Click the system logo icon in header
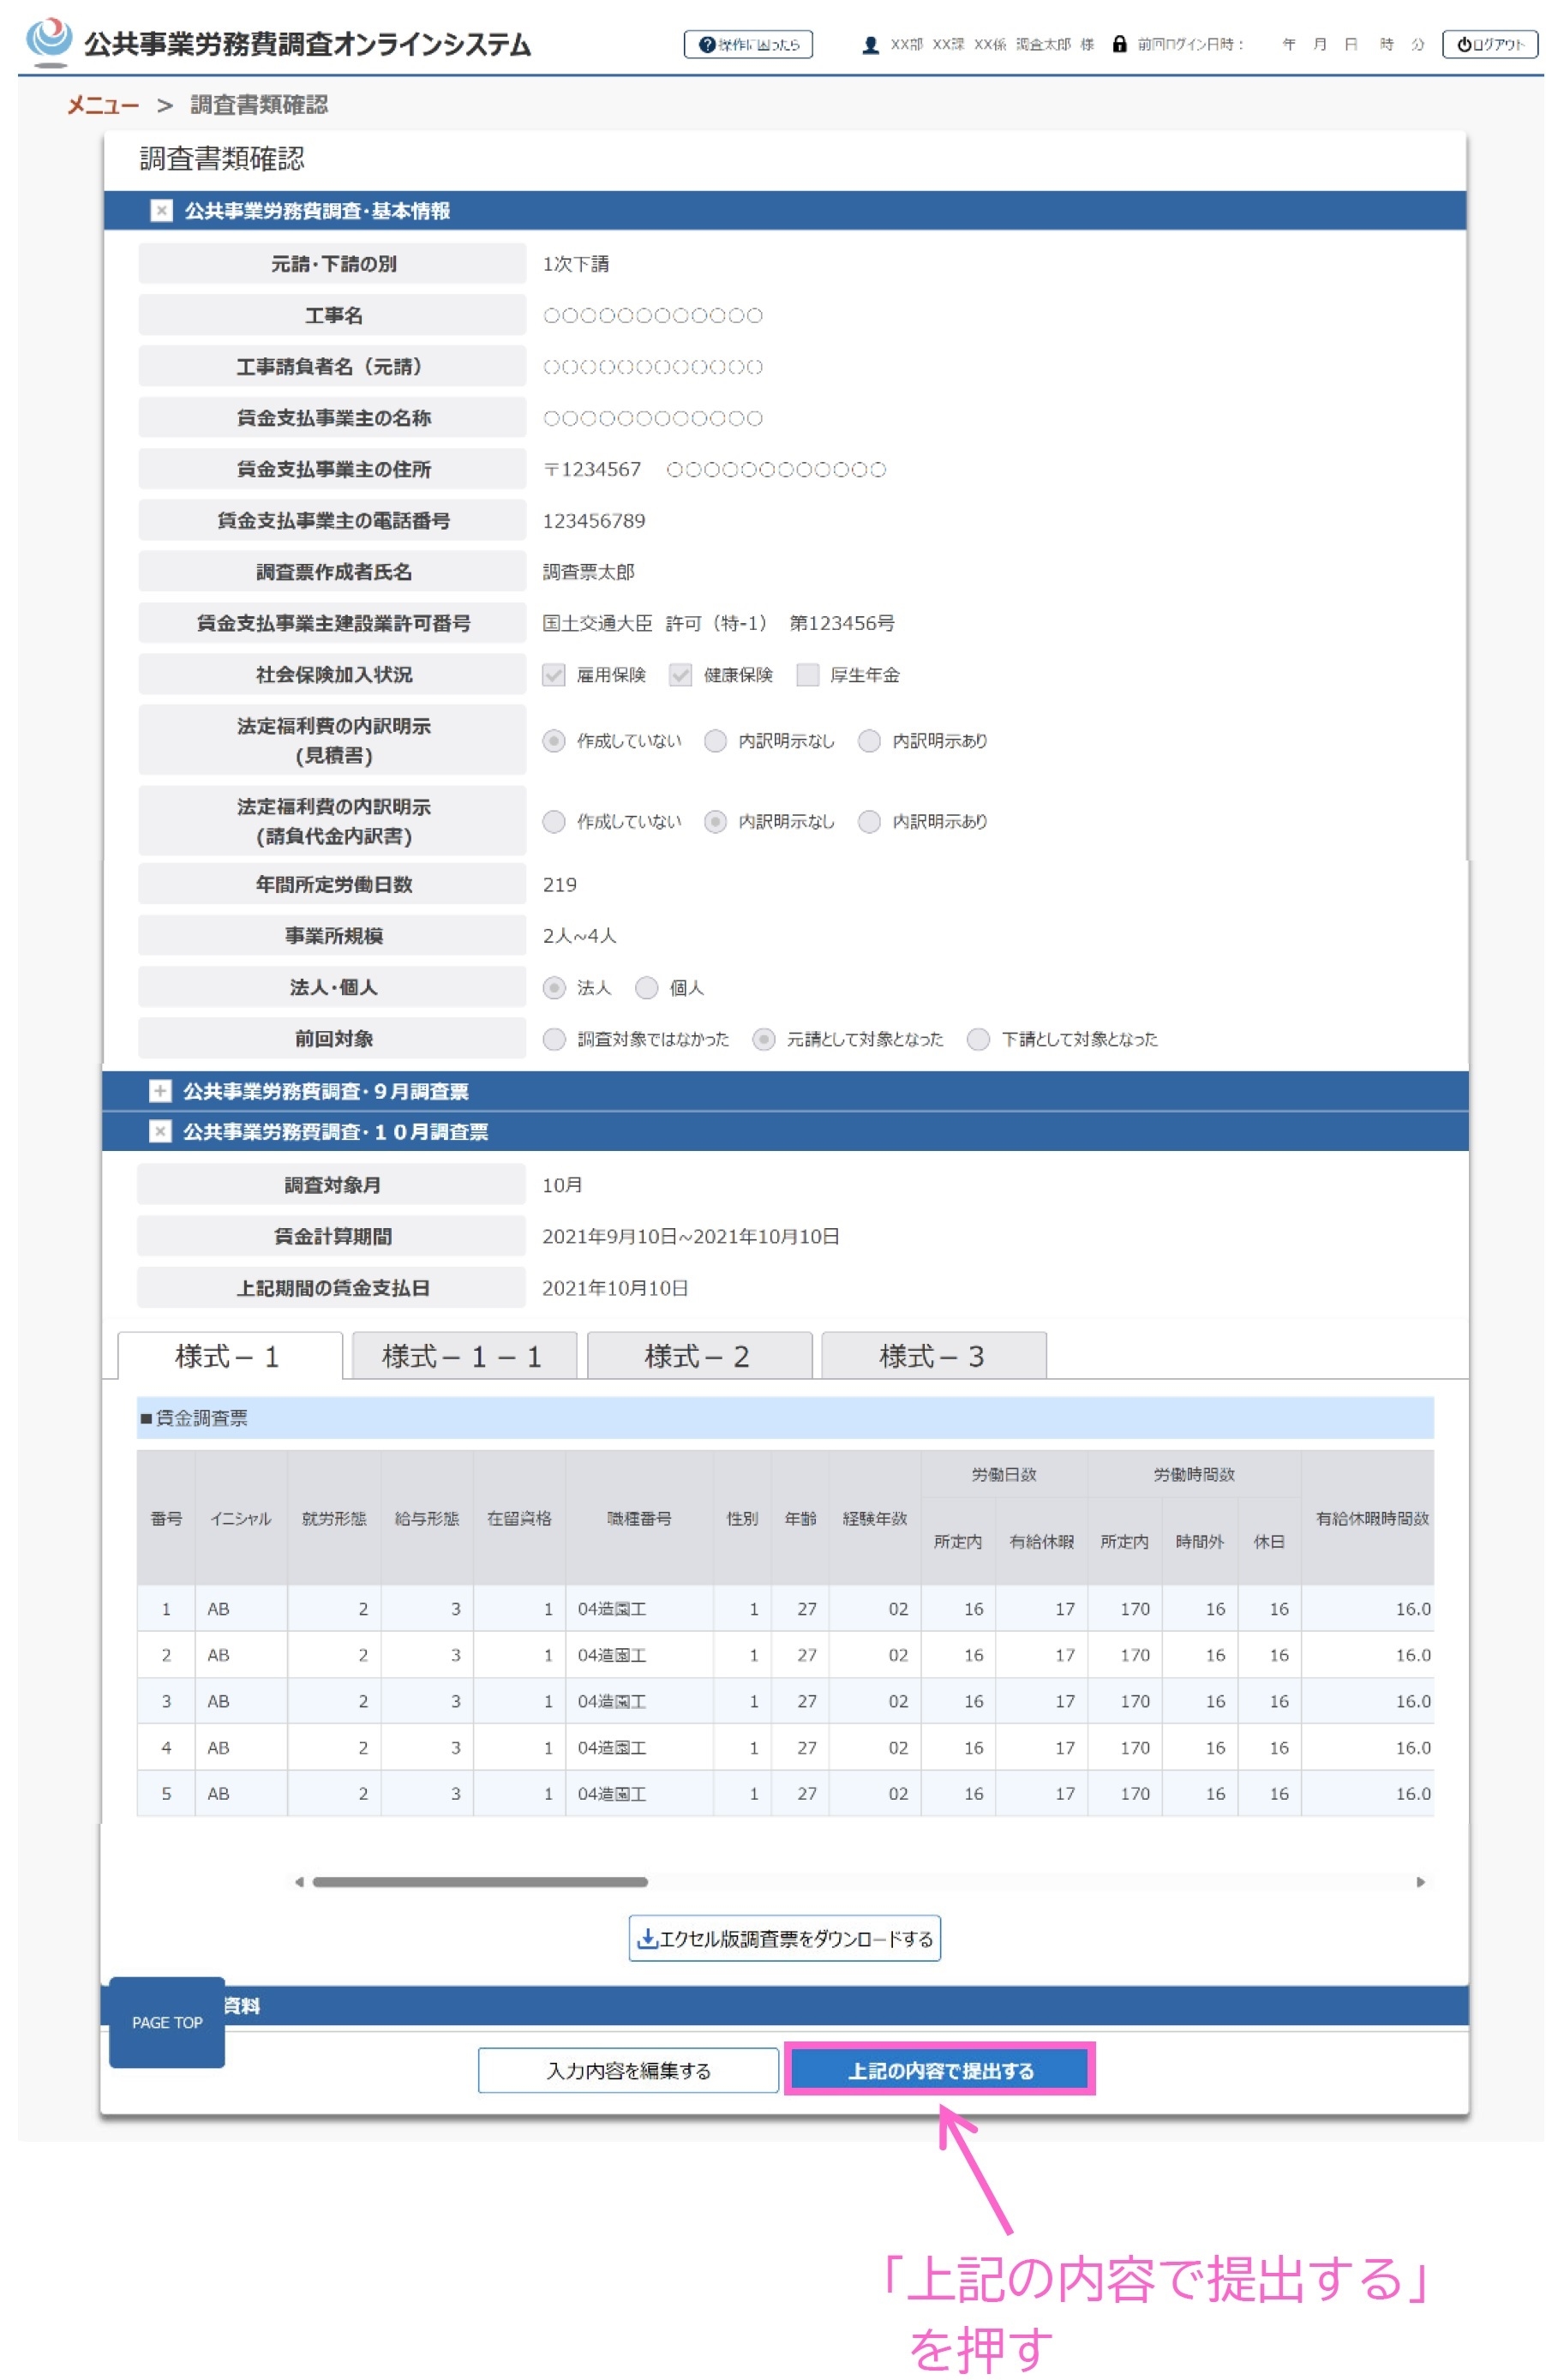This screenshot has height=2380, width=1546. (x=48, y=41)
